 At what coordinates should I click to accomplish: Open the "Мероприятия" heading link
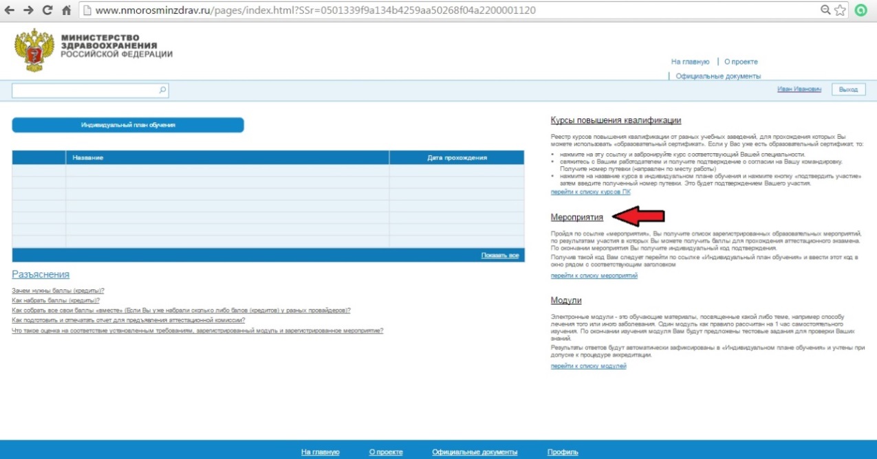click(576, 217)
